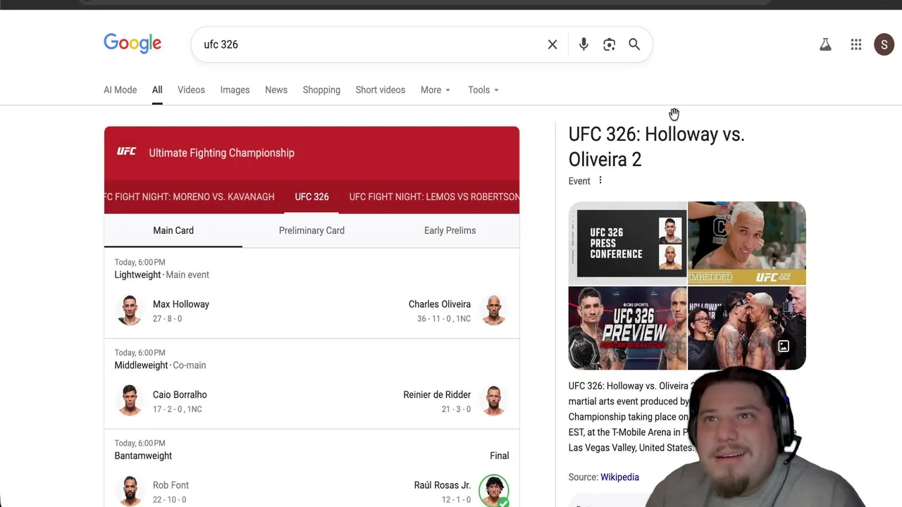
Task: Start voice search with microphone icon
Action: click(x=583, y=44)
